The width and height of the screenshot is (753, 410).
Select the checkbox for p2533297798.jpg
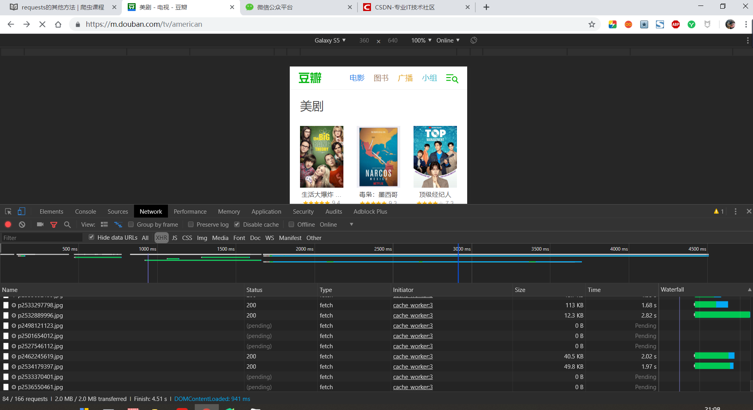point(6,305)
